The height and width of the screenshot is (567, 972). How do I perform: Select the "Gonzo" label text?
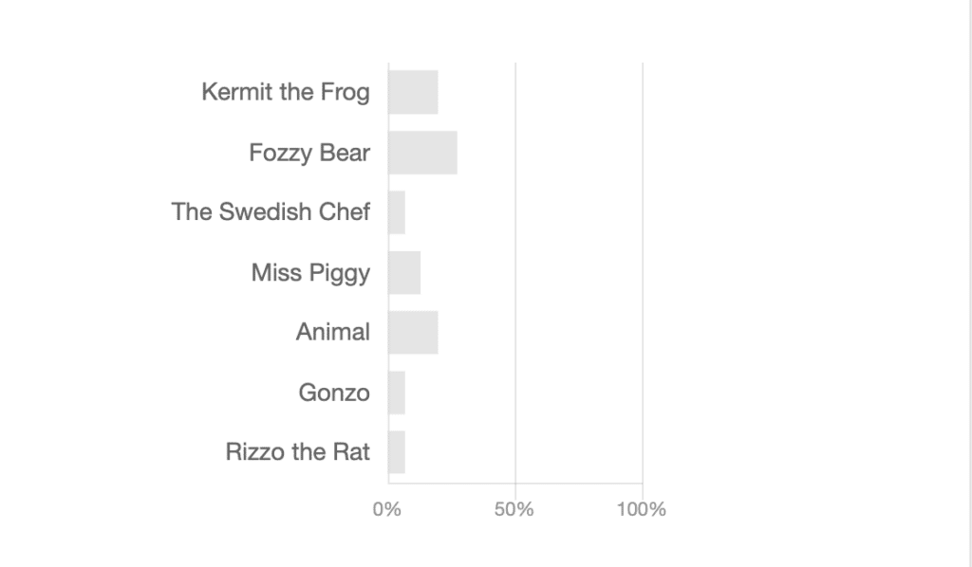[334, 393]
